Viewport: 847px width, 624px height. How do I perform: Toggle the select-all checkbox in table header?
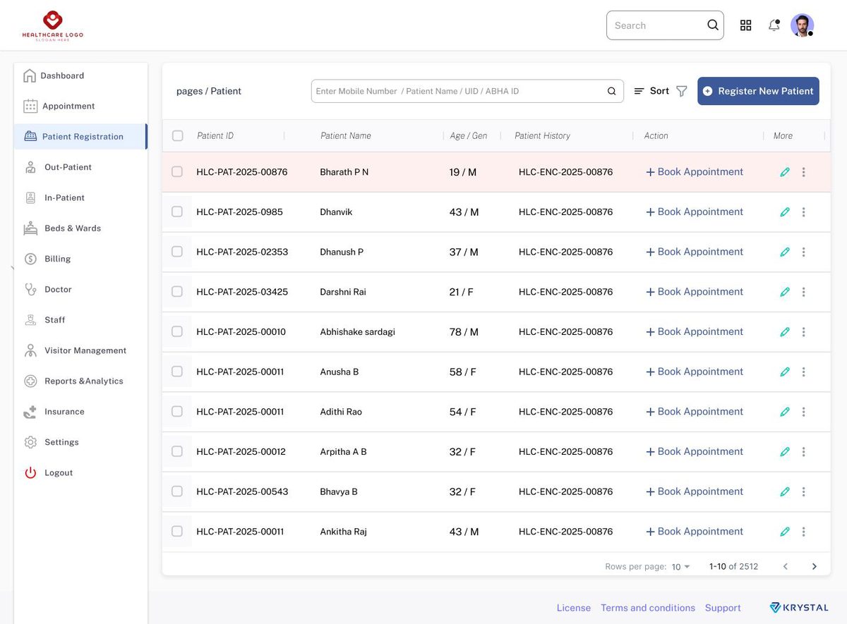(x=177, y=135)
